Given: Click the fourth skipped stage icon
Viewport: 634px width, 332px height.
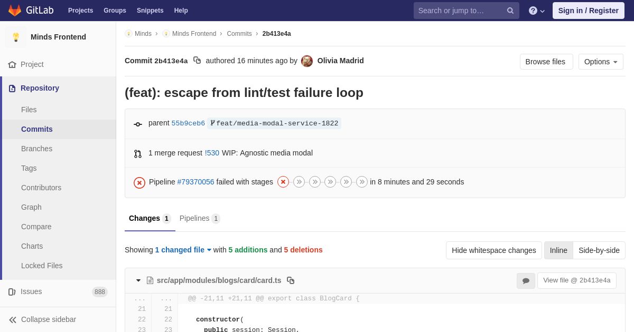Looking at the screenshot, I should (330, 182).
